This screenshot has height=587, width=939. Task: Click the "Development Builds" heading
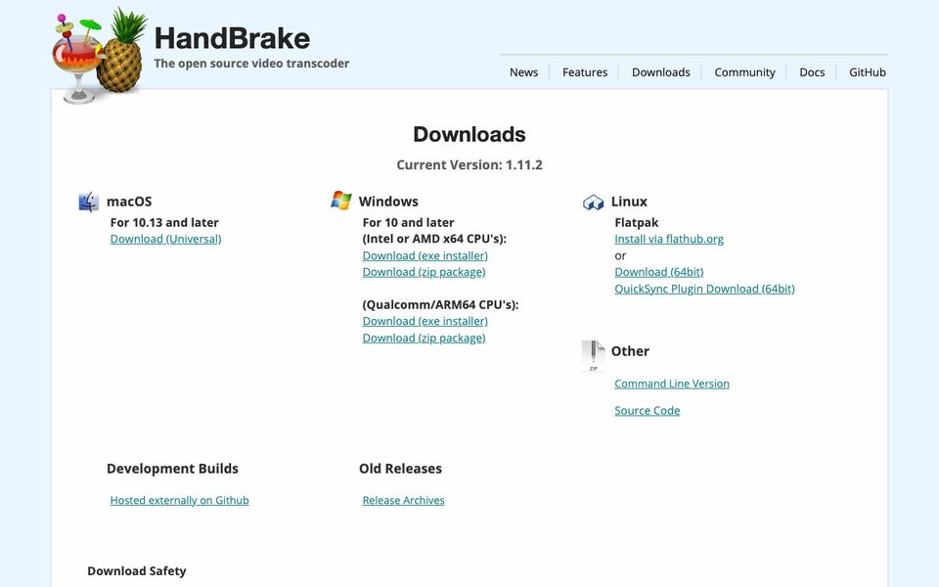pos(172,469)
